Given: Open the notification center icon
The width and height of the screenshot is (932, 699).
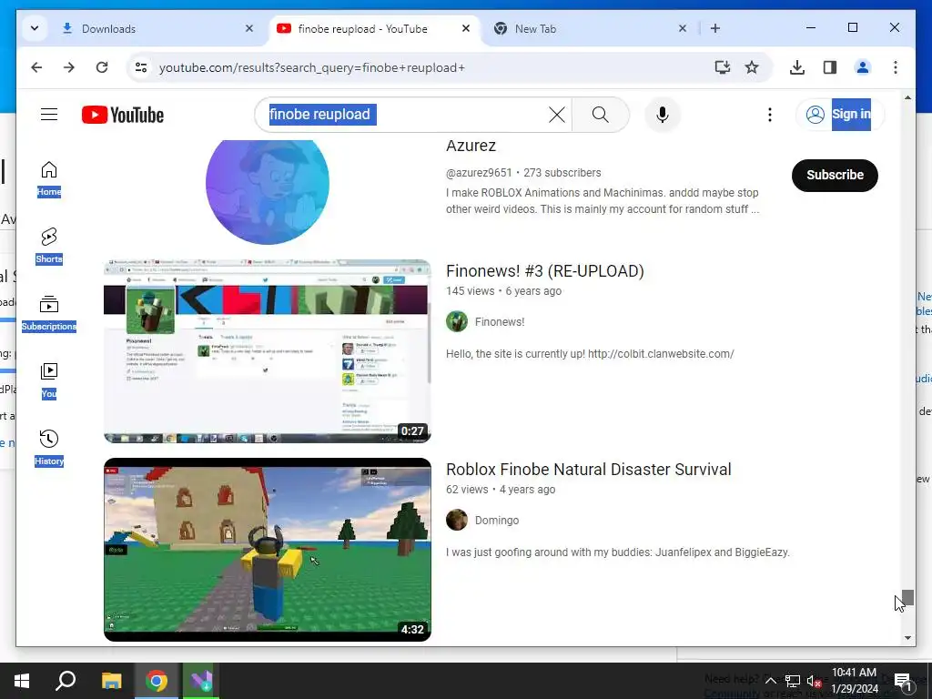Looking at the screenshot, I should pos(903,681).
